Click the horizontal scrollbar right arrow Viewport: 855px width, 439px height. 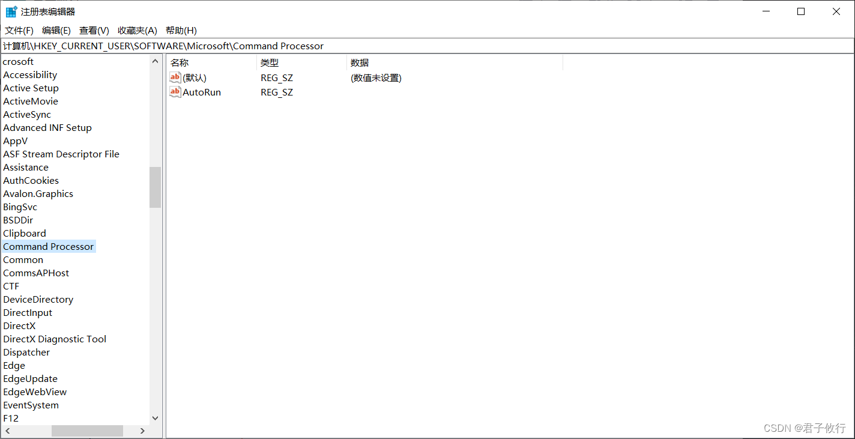(142, 431)
